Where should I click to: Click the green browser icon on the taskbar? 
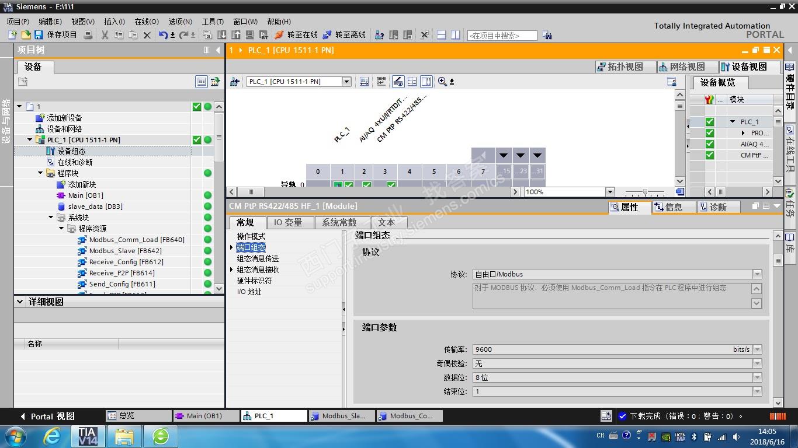pyautogui.click(x=161, y=436)
